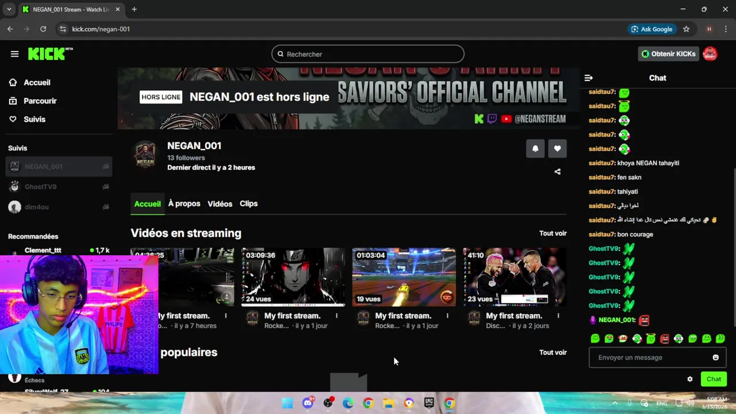
Task: Select the channel Accueil tab
Action: click(x=147, y=204)
